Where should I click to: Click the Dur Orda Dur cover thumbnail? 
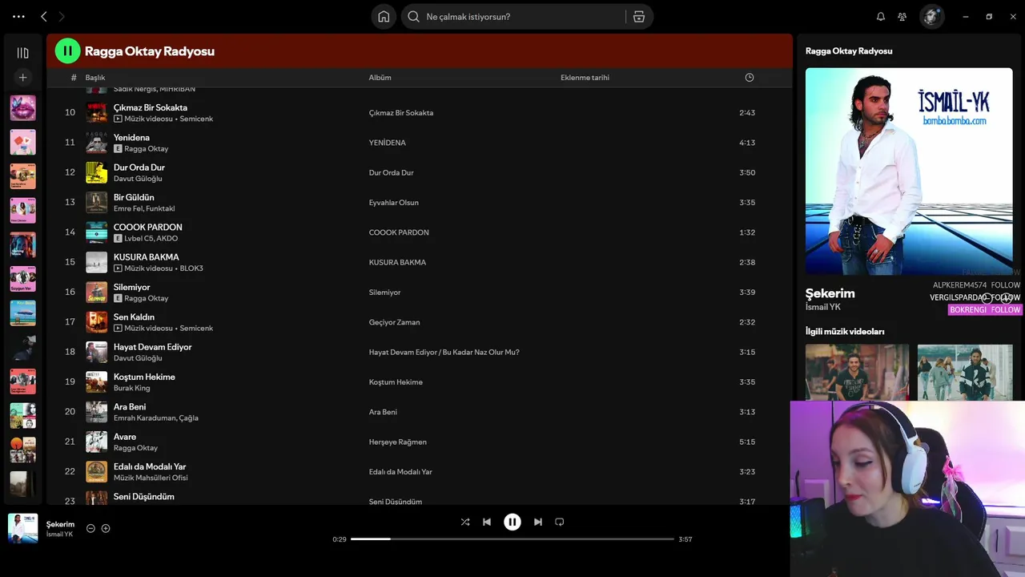coord(96,172)
